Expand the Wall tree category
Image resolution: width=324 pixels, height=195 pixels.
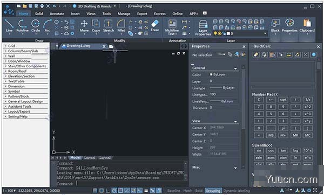click(5, 56)
